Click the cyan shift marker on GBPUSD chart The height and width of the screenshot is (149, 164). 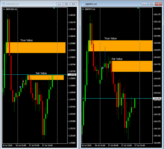click(x=54, y=8)
